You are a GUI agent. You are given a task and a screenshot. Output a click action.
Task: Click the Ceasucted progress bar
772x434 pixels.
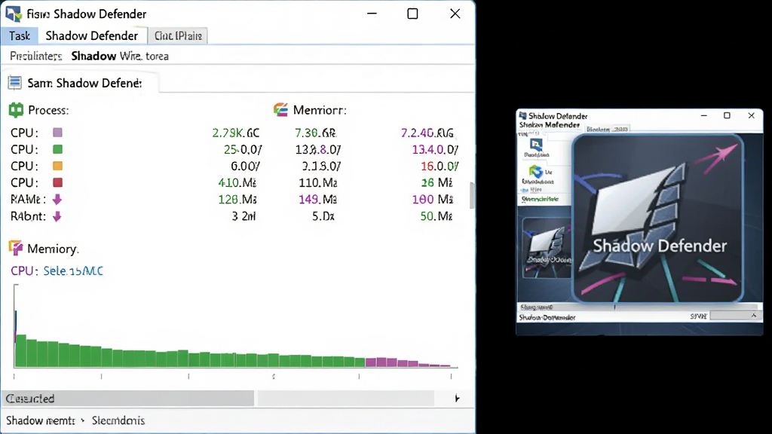point(127,398)
